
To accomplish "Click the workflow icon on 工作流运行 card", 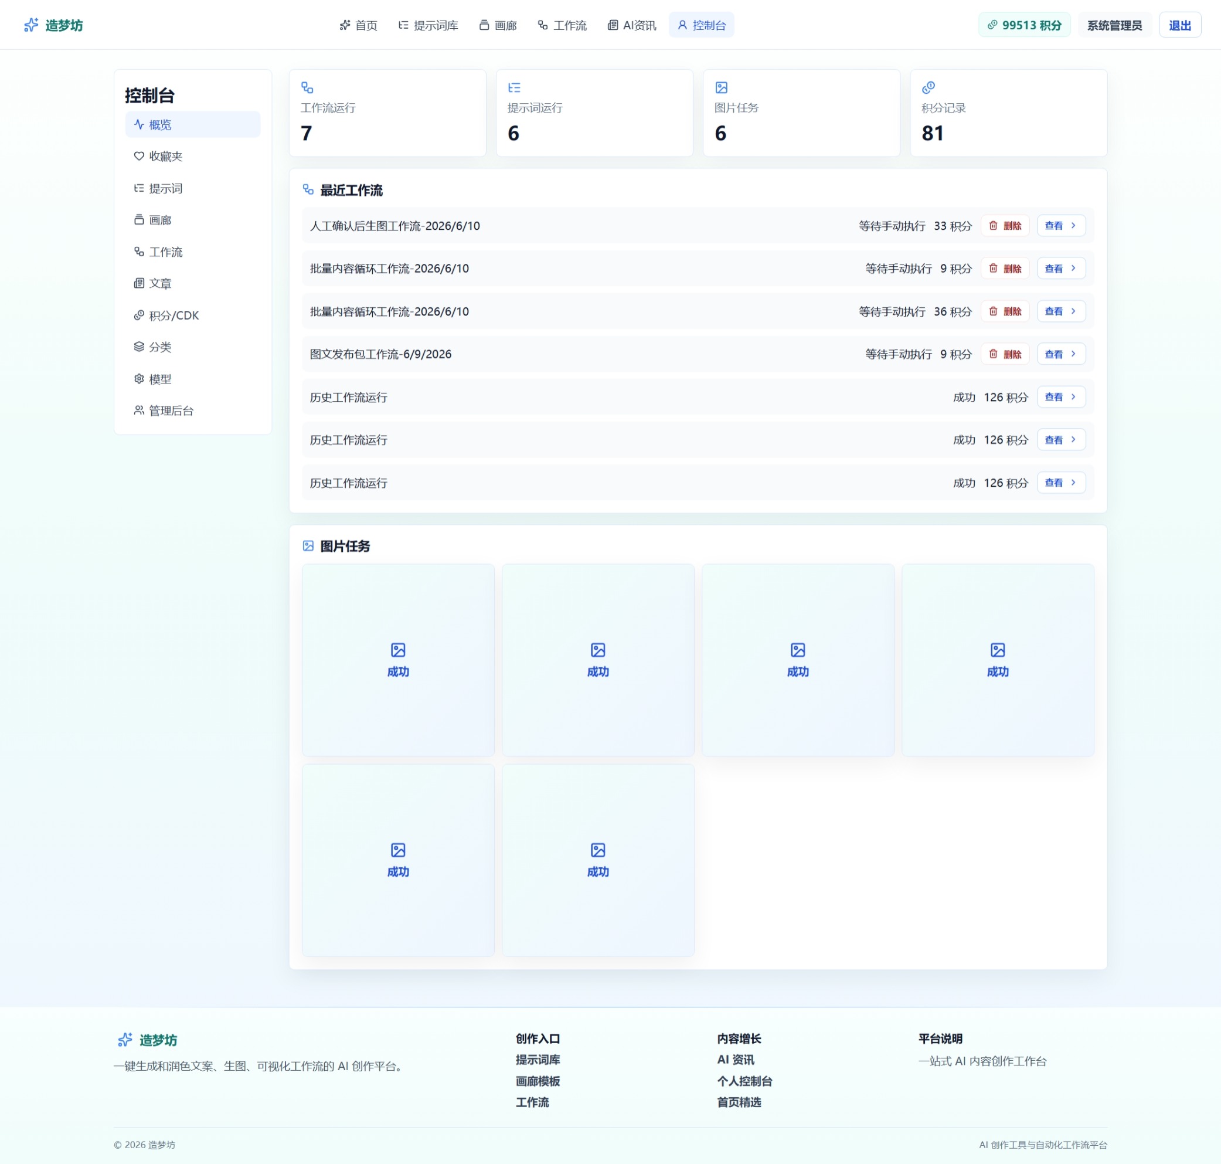I will [x=307, y=87].
